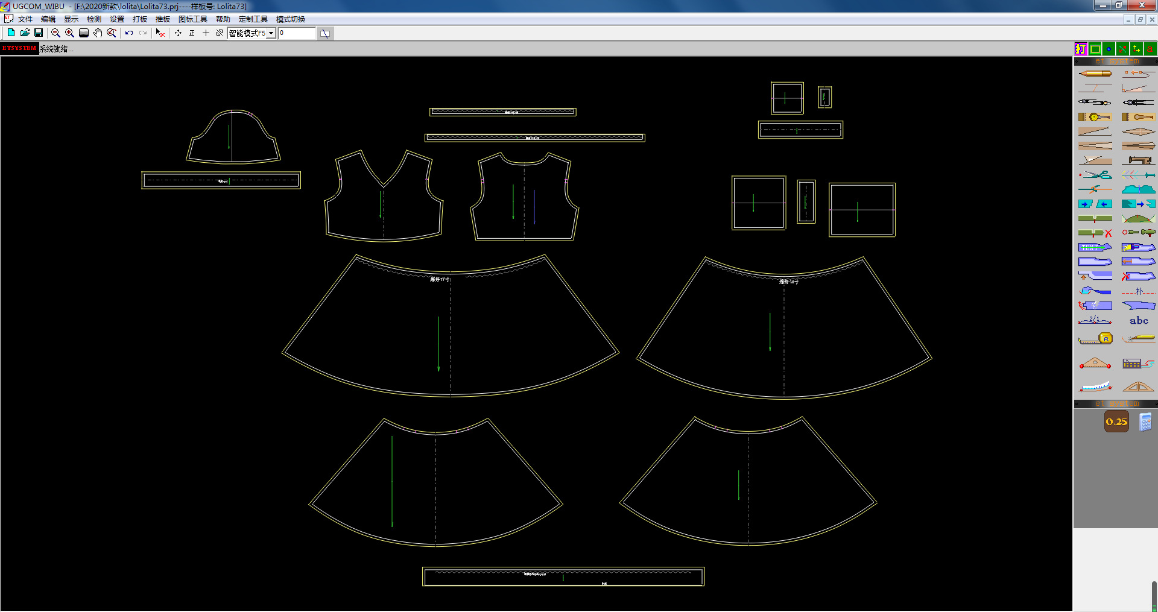The image size is (1158, 612).
Task: Click the hand pan tool
Action: [97, 33]
